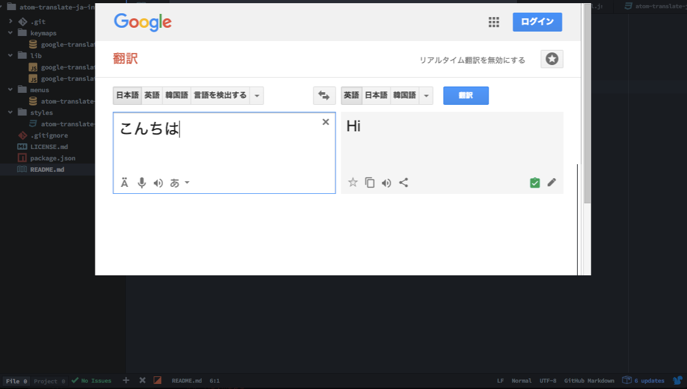Image resolution: width=687 pixels, height=389 pixels.
Task: Click the 翻訳 heading link
Action: tap(125, 58)
